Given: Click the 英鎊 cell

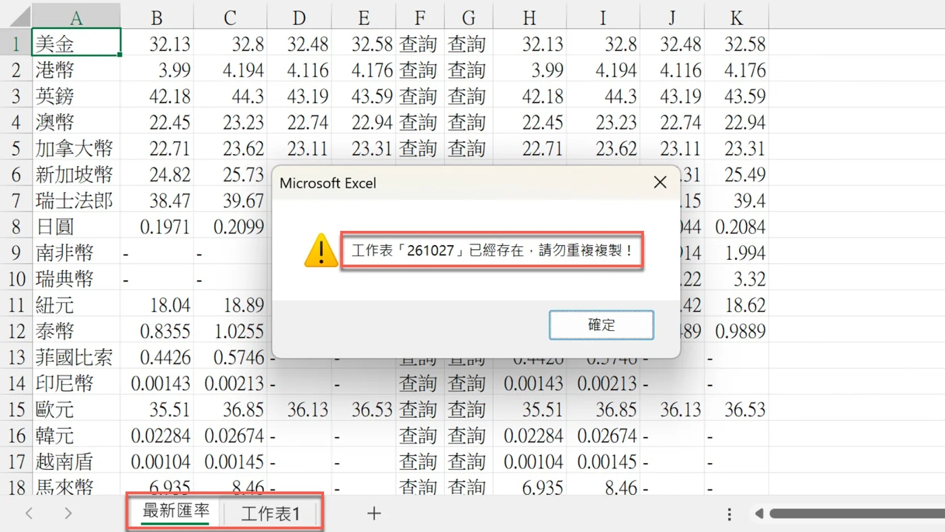Looking at the screenshot, I should (x=76, y=96).
